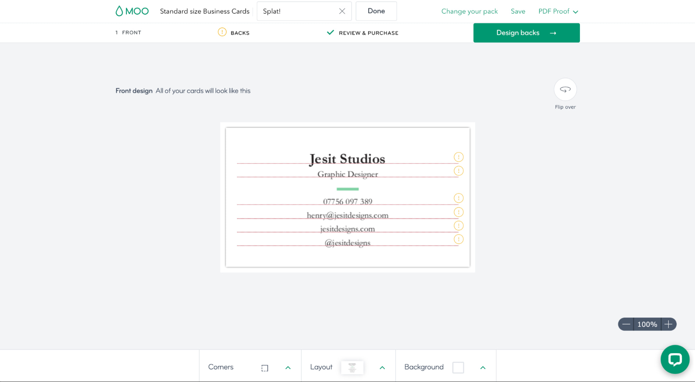Zoom in with the plus button
Screen dimensions: 695x382
[668, 324]
